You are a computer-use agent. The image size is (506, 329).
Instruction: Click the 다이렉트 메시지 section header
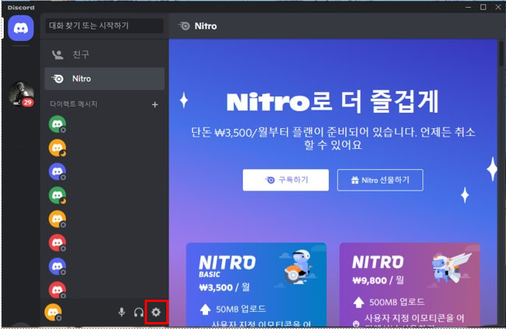tap(74, 104)
